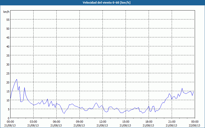Click the '35' y-axis label
Image resolution: width=205 pixels, height=128 pixels.
click(8, 55)
